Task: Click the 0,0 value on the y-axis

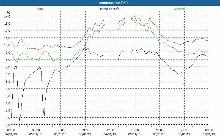Action: click(8, 118)
